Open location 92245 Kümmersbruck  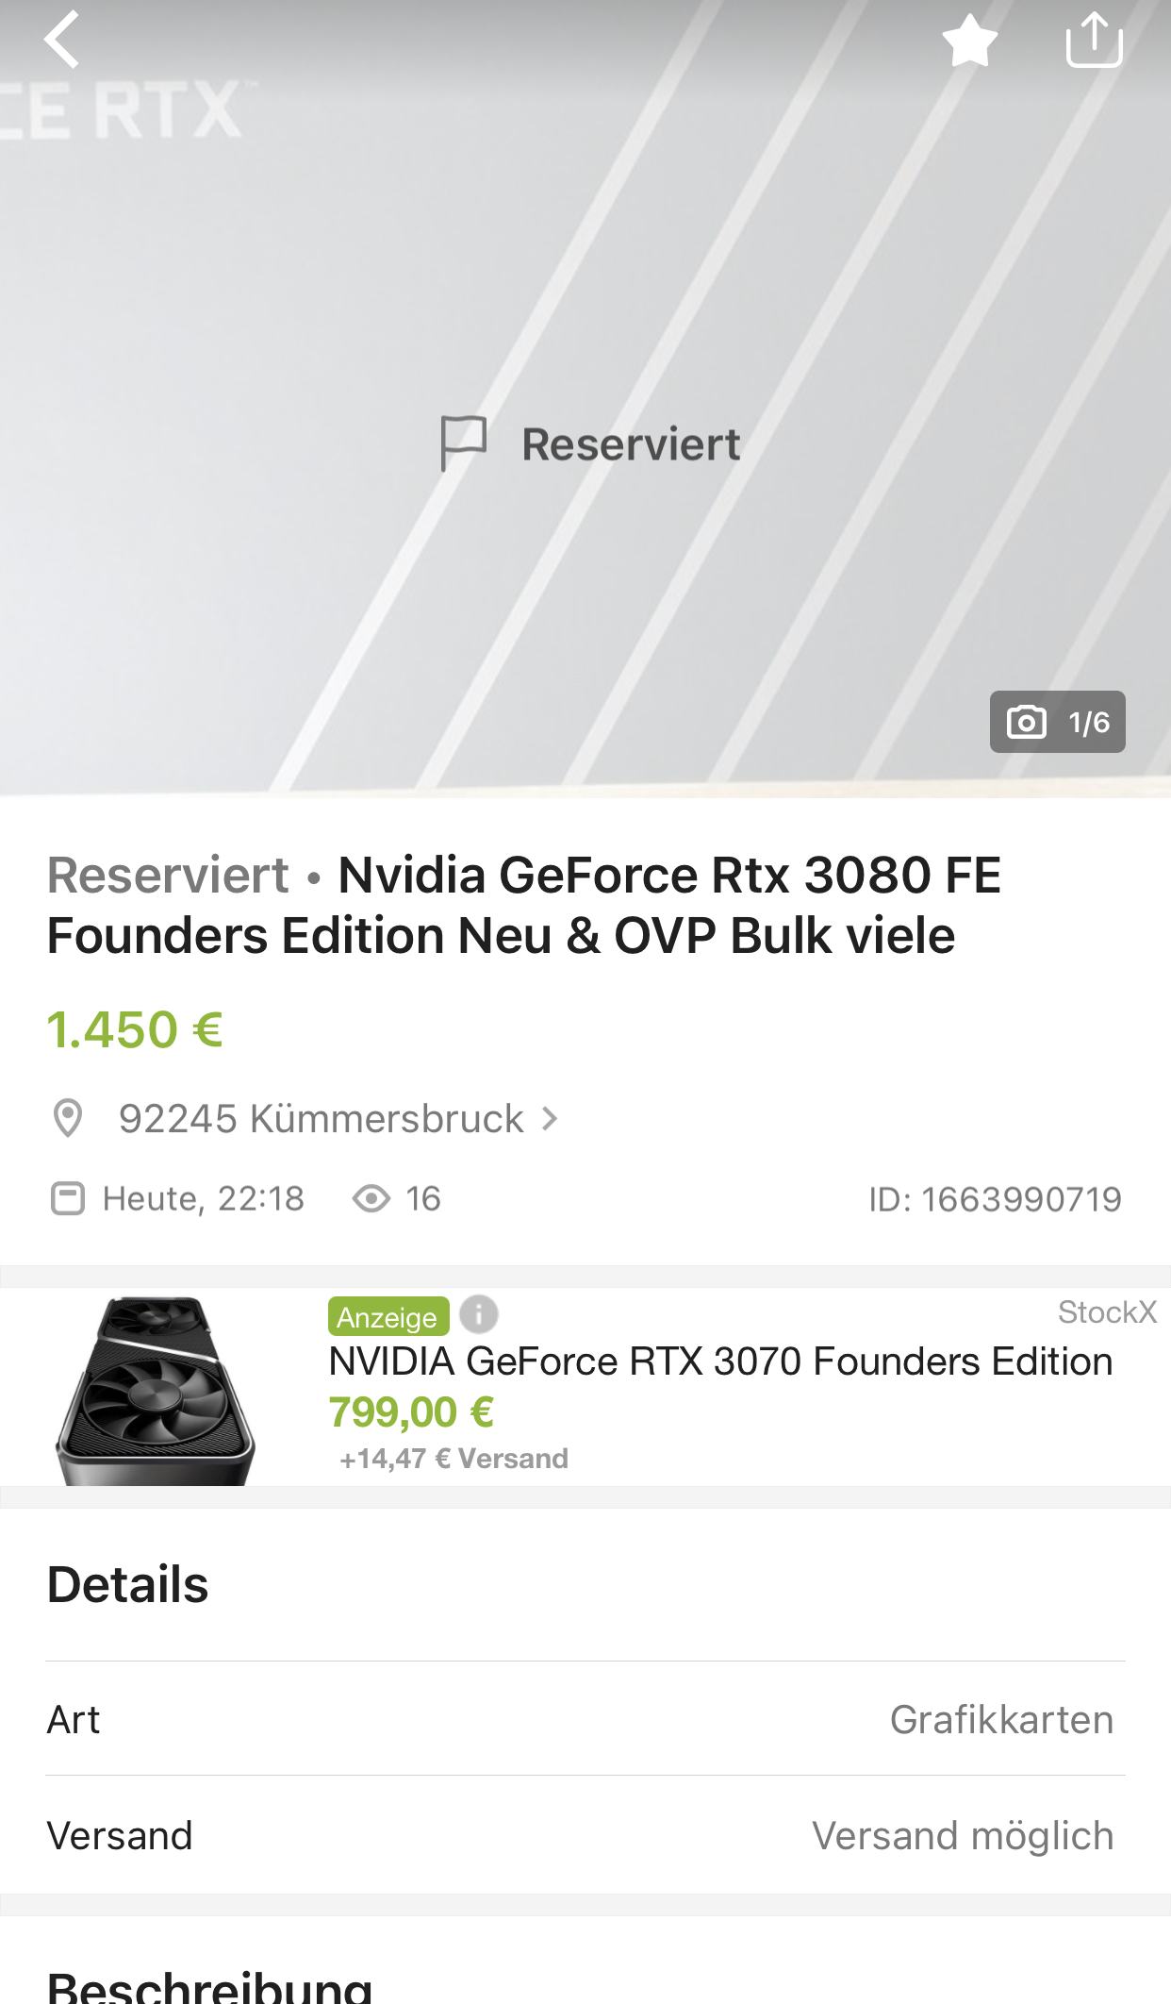(x=321, y=1118)
